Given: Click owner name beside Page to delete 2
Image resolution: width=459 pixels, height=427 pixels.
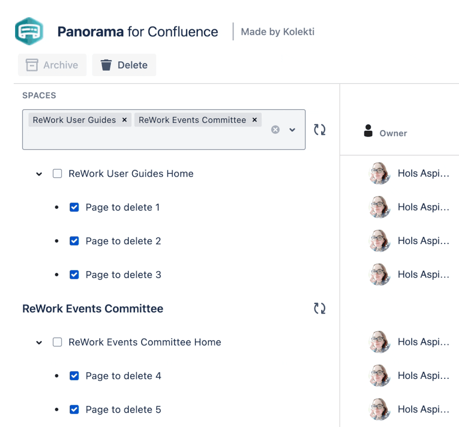Looking at the screenshot, I should [x=424, y=241].
